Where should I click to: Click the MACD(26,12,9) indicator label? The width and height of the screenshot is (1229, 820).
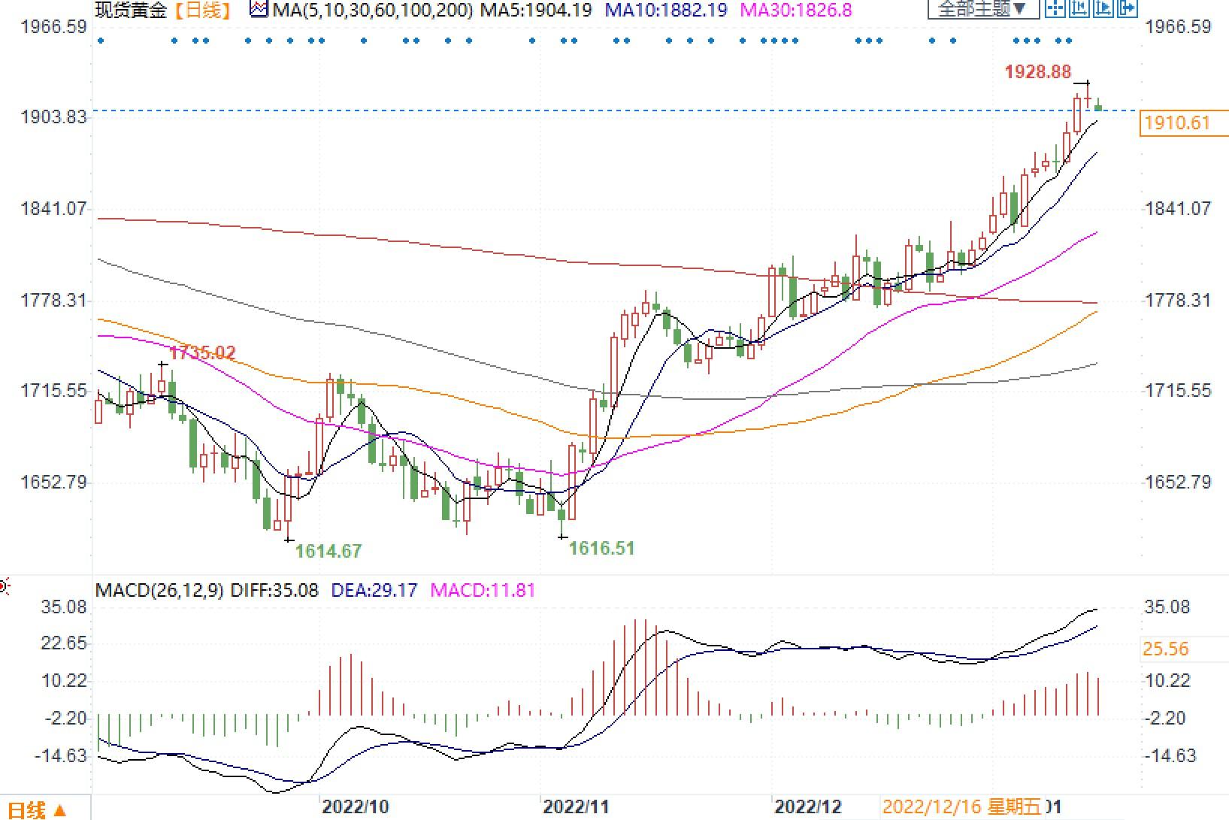click(x=159, y=590)
